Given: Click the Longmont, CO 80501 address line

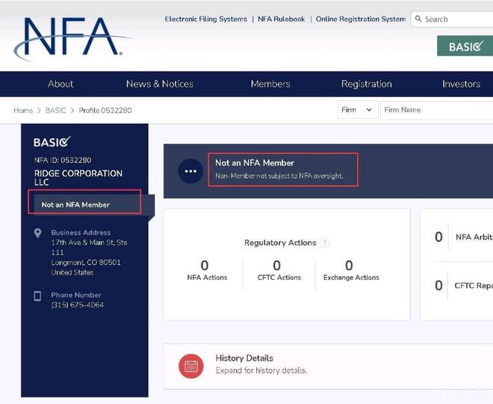Looking at the screenshot, I should pyautogui.click(x=86, y=263).
